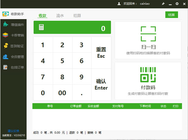This screenshot has height=140, width=188.
Task: Click the 退款 0 笔 status entry
Action: (76, 132)
